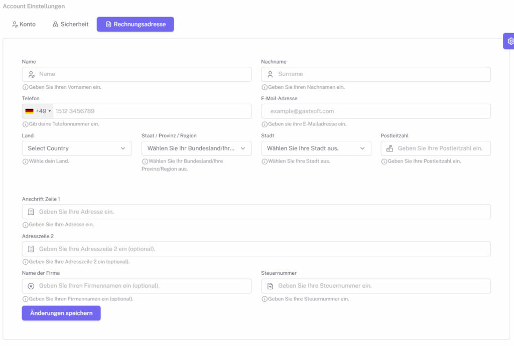Expand the Stadt dropdown
The width and height of the screenshot is (514, 346).
316,148
